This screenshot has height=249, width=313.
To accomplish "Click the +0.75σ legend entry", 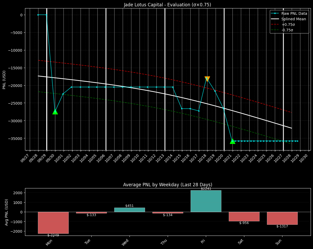I will (x=288, y=25).
